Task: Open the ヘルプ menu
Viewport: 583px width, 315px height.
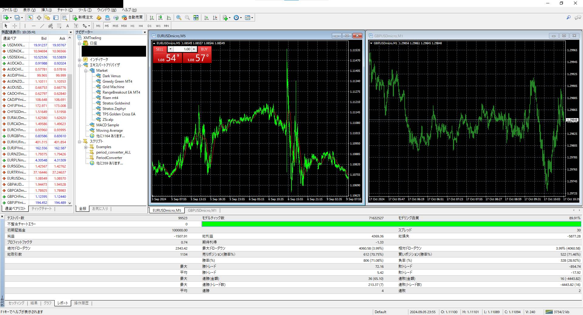Action: pos(129,10)
